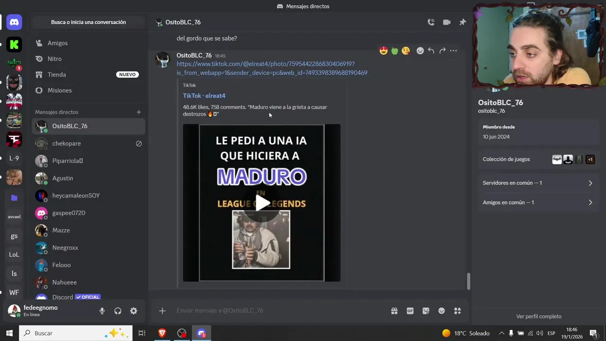Open apps launcher in message bar
Image resolution: width=606 pixels, height=341 pixels.
pyautogui.click(x=457, y=311)
